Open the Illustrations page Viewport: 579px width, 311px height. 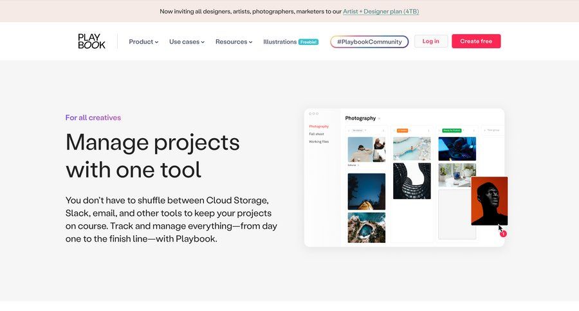point(280,42)
